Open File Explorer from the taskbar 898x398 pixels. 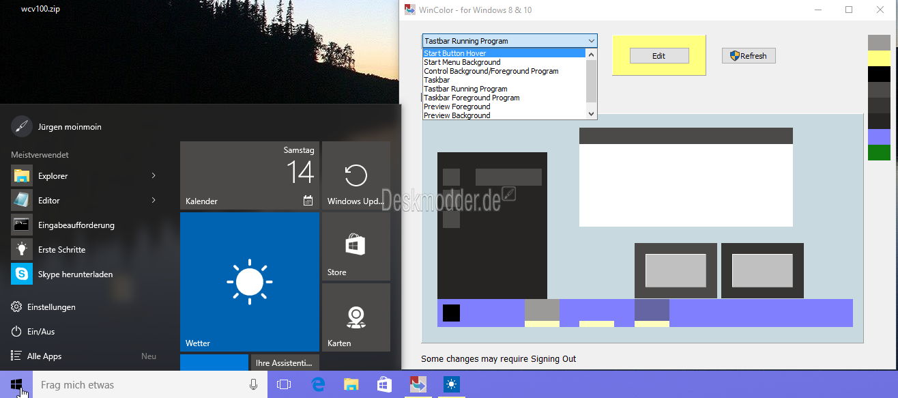[351, 385]
